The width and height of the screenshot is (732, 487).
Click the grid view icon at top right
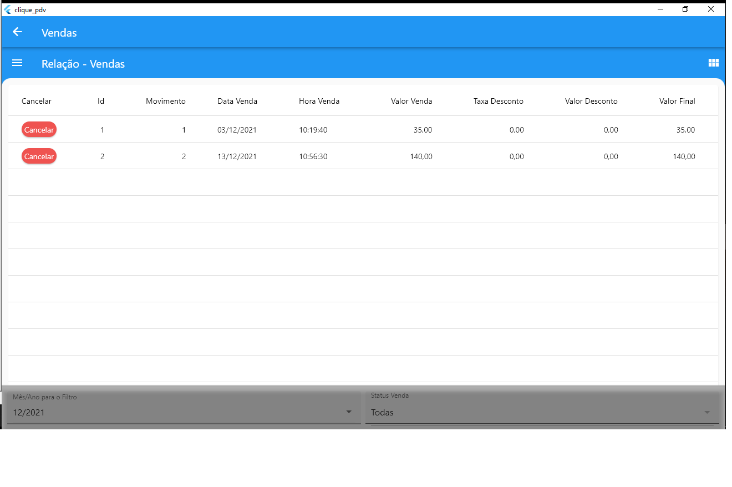713,63
